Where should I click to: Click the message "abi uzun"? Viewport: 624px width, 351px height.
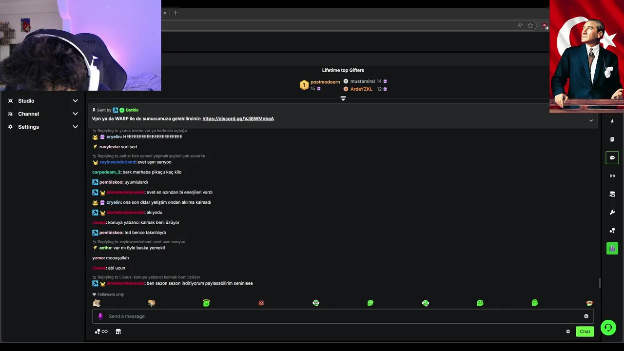117,268
